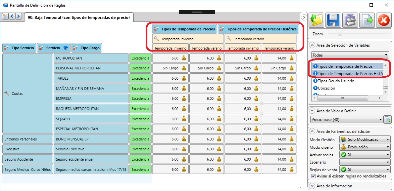Click the new document icon beside the tab
This screenshot has width=394, height=191.
point(5,16)
